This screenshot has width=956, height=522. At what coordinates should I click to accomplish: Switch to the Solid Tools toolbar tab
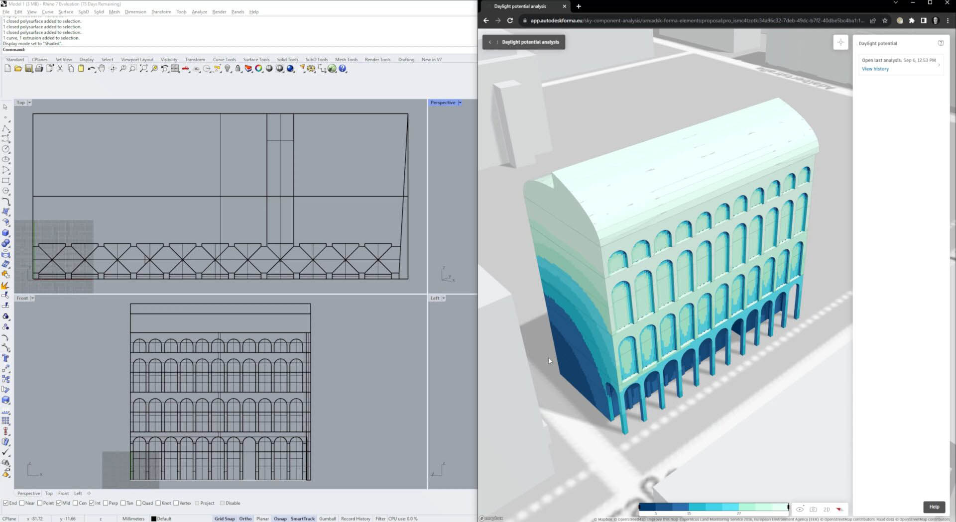tap(287, 59)
